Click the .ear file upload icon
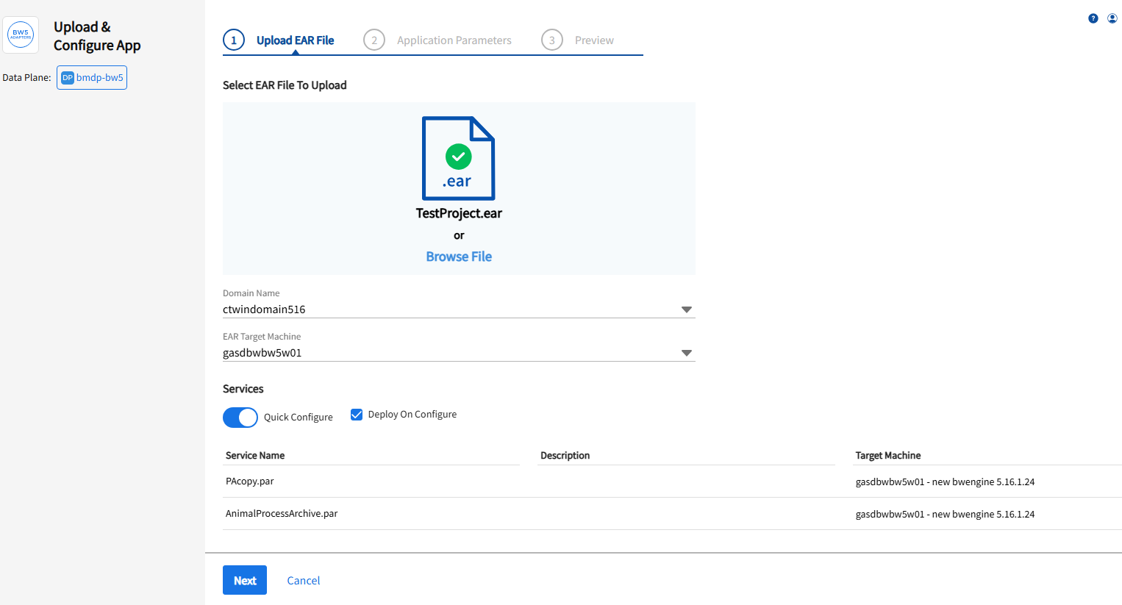The image size is (1122, 605). point(458,158)
